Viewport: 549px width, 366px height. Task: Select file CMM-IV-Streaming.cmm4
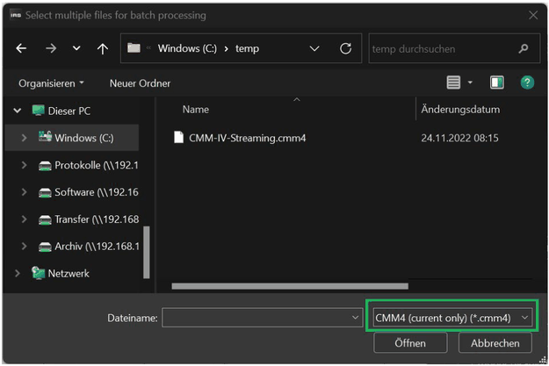pos(247,138)
